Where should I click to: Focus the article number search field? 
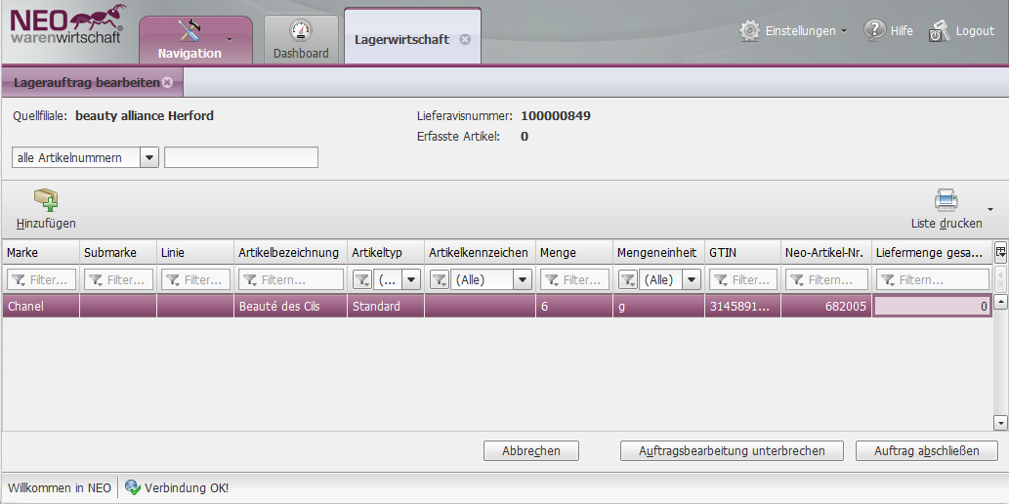pos(241,157)
